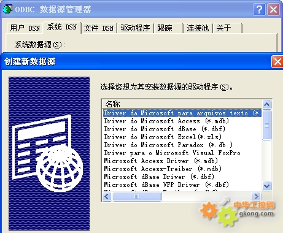Viewport: 283px width, 233px height.
Task: Select the 连接池 tab
Action: (198, 28)
